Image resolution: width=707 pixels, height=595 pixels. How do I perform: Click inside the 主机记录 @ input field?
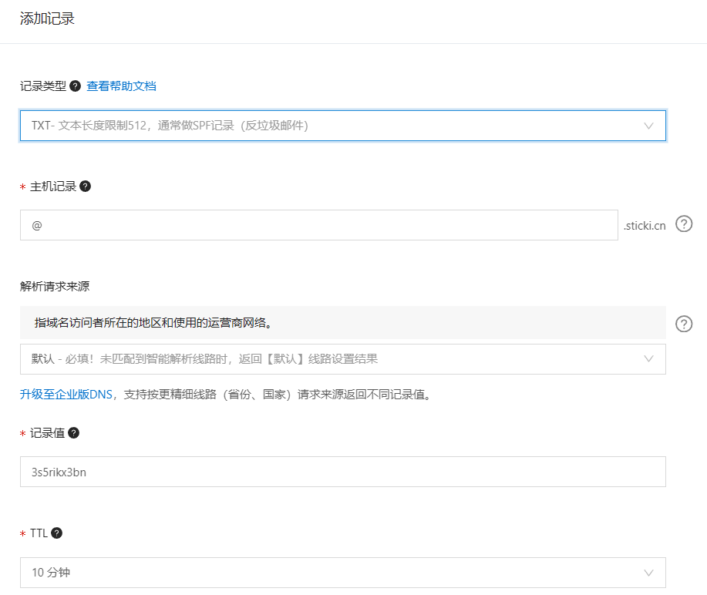(308, 224)
